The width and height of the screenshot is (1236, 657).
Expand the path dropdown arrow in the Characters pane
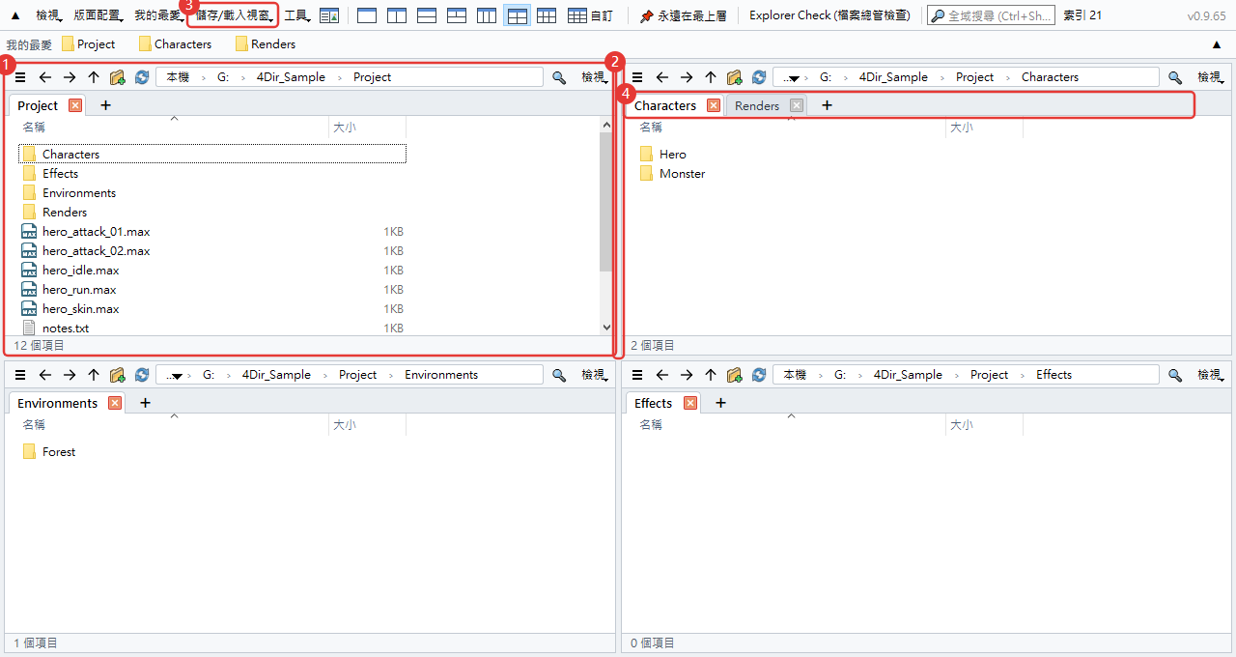(x=794, y=78)
